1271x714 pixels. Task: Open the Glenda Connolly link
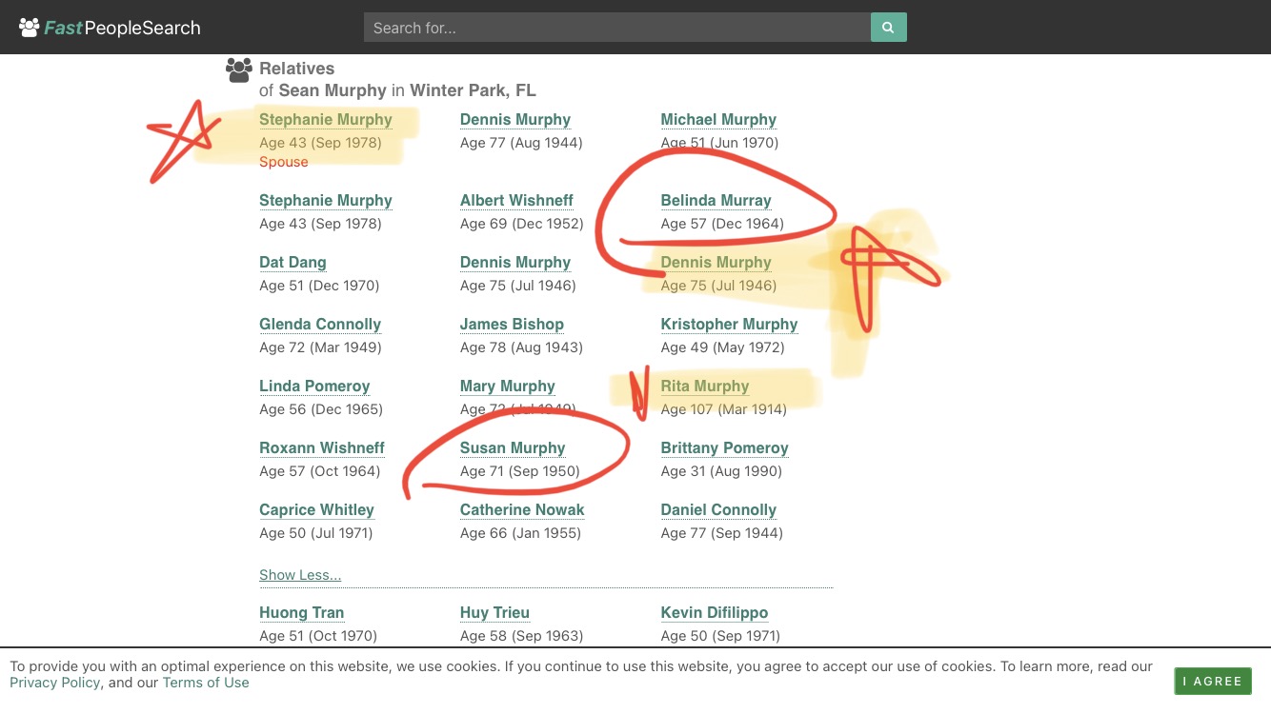320,325
